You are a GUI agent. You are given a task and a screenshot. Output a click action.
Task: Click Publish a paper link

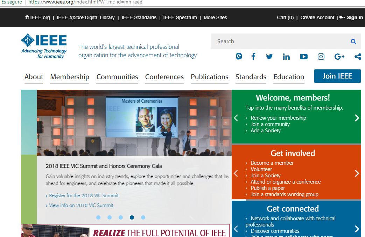point(268,188)
